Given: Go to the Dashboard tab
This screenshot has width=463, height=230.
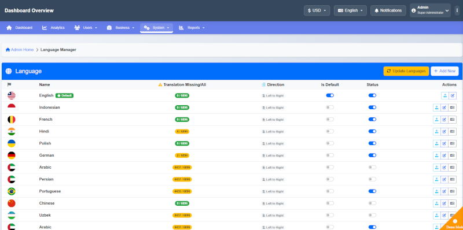Looking at the screenshot, I should pyautogui.click(x=20, y=28).
